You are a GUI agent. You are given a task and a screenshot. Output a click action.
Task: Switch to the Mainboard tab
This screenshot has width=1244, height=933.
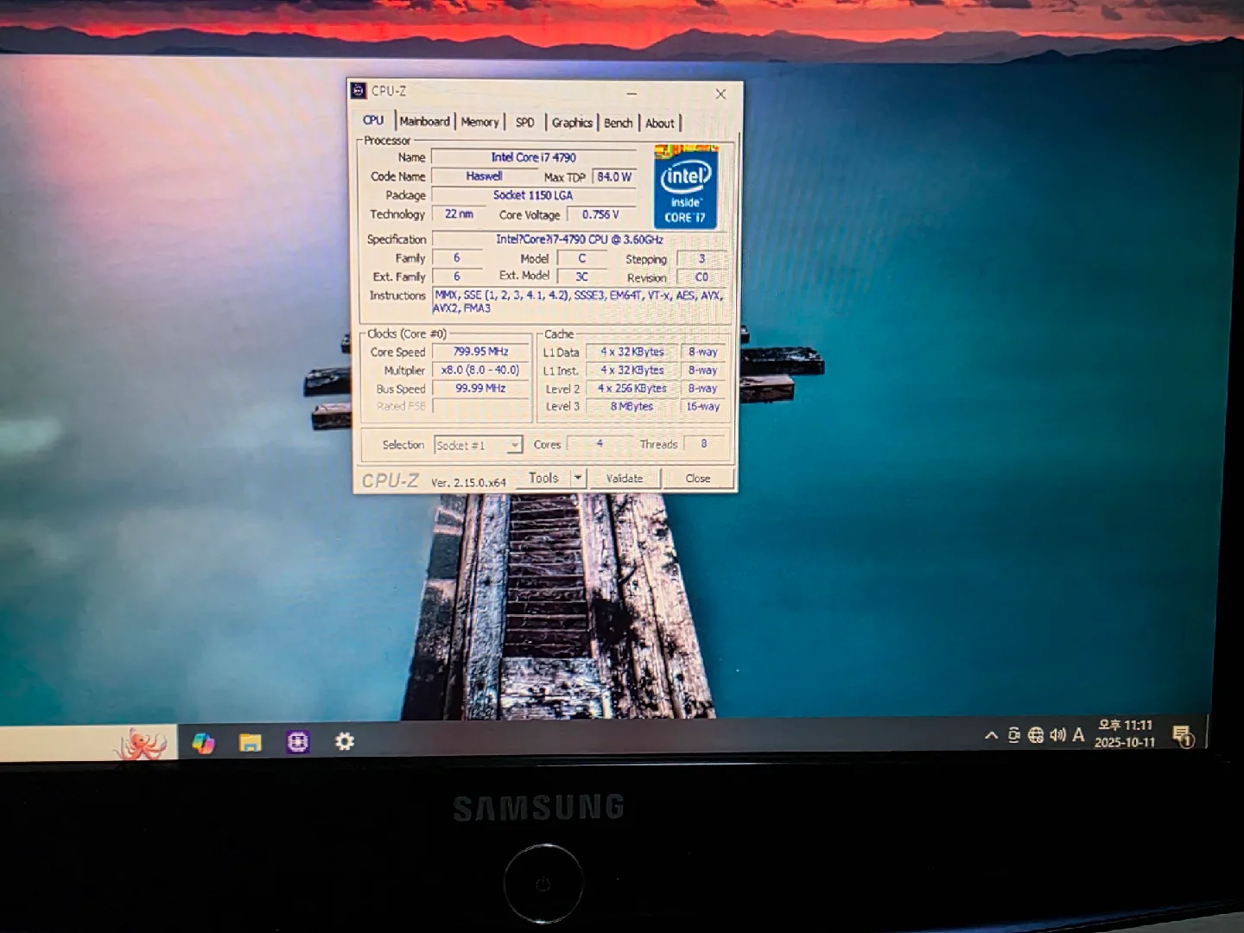[424, 122]
